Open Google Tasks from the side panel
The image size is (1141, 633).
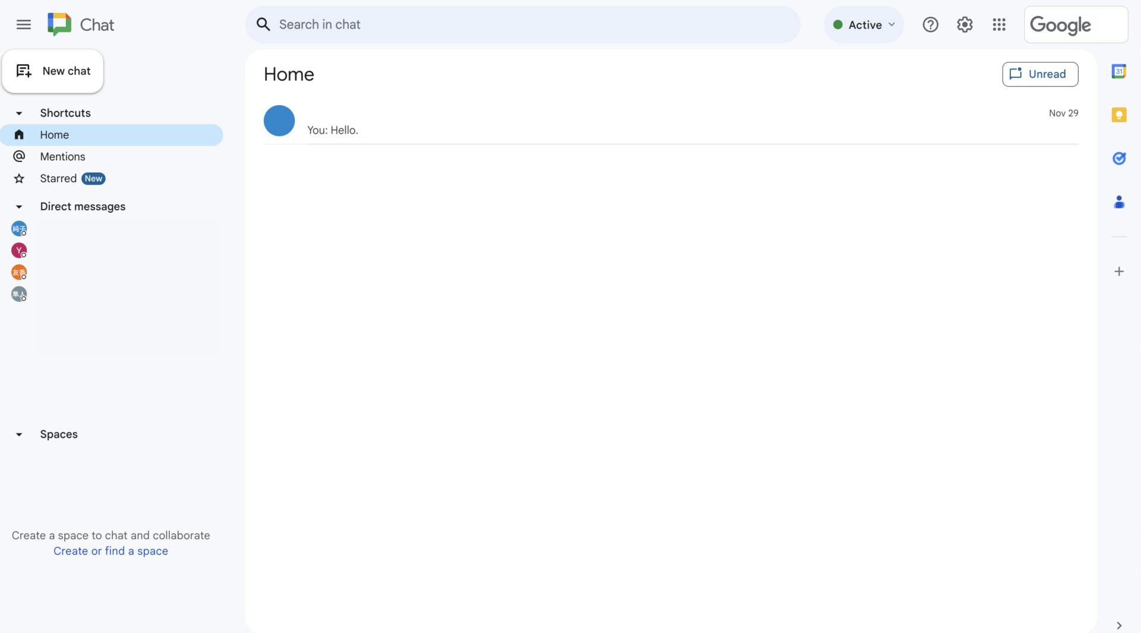(1120, 158)
